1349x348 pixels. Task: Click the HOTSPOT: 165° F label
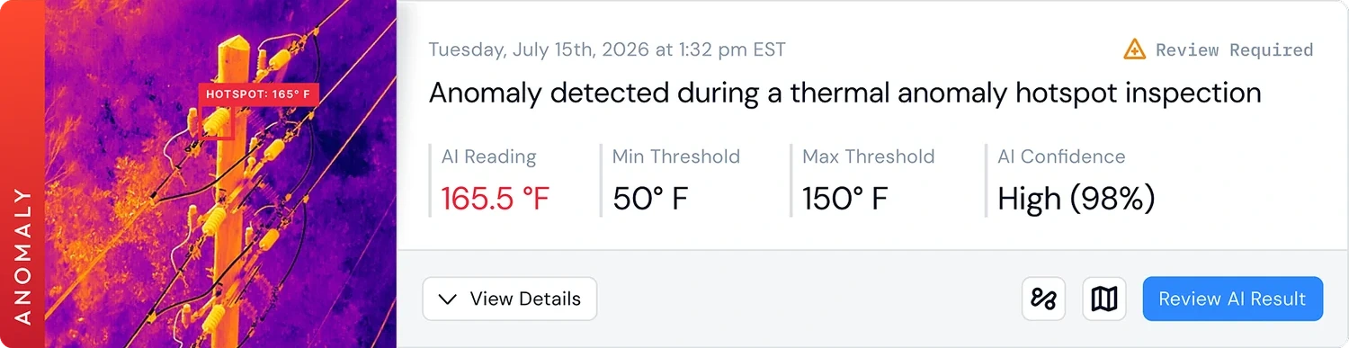pos(256,94)
